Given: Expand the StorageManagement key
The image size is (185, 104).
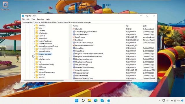Looking at the screenshot, I should pyautogui.click(x=34, y=72).
